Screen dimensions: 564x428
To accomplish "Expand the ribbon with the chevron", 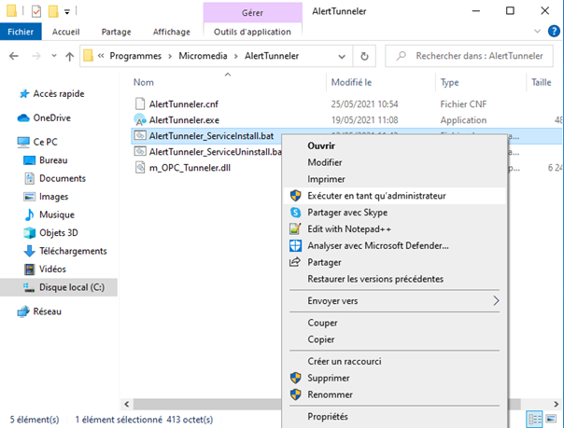I will click(x=535, y=31).
